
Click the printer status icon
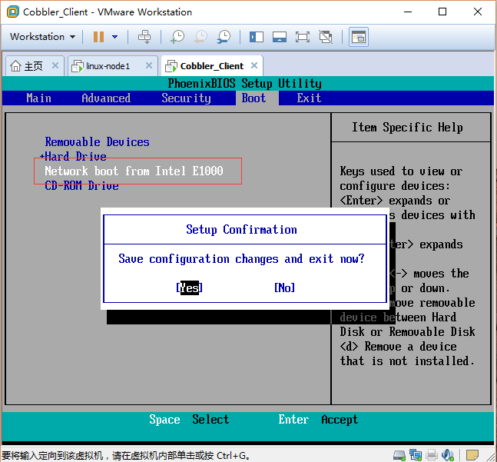[432, 455]
